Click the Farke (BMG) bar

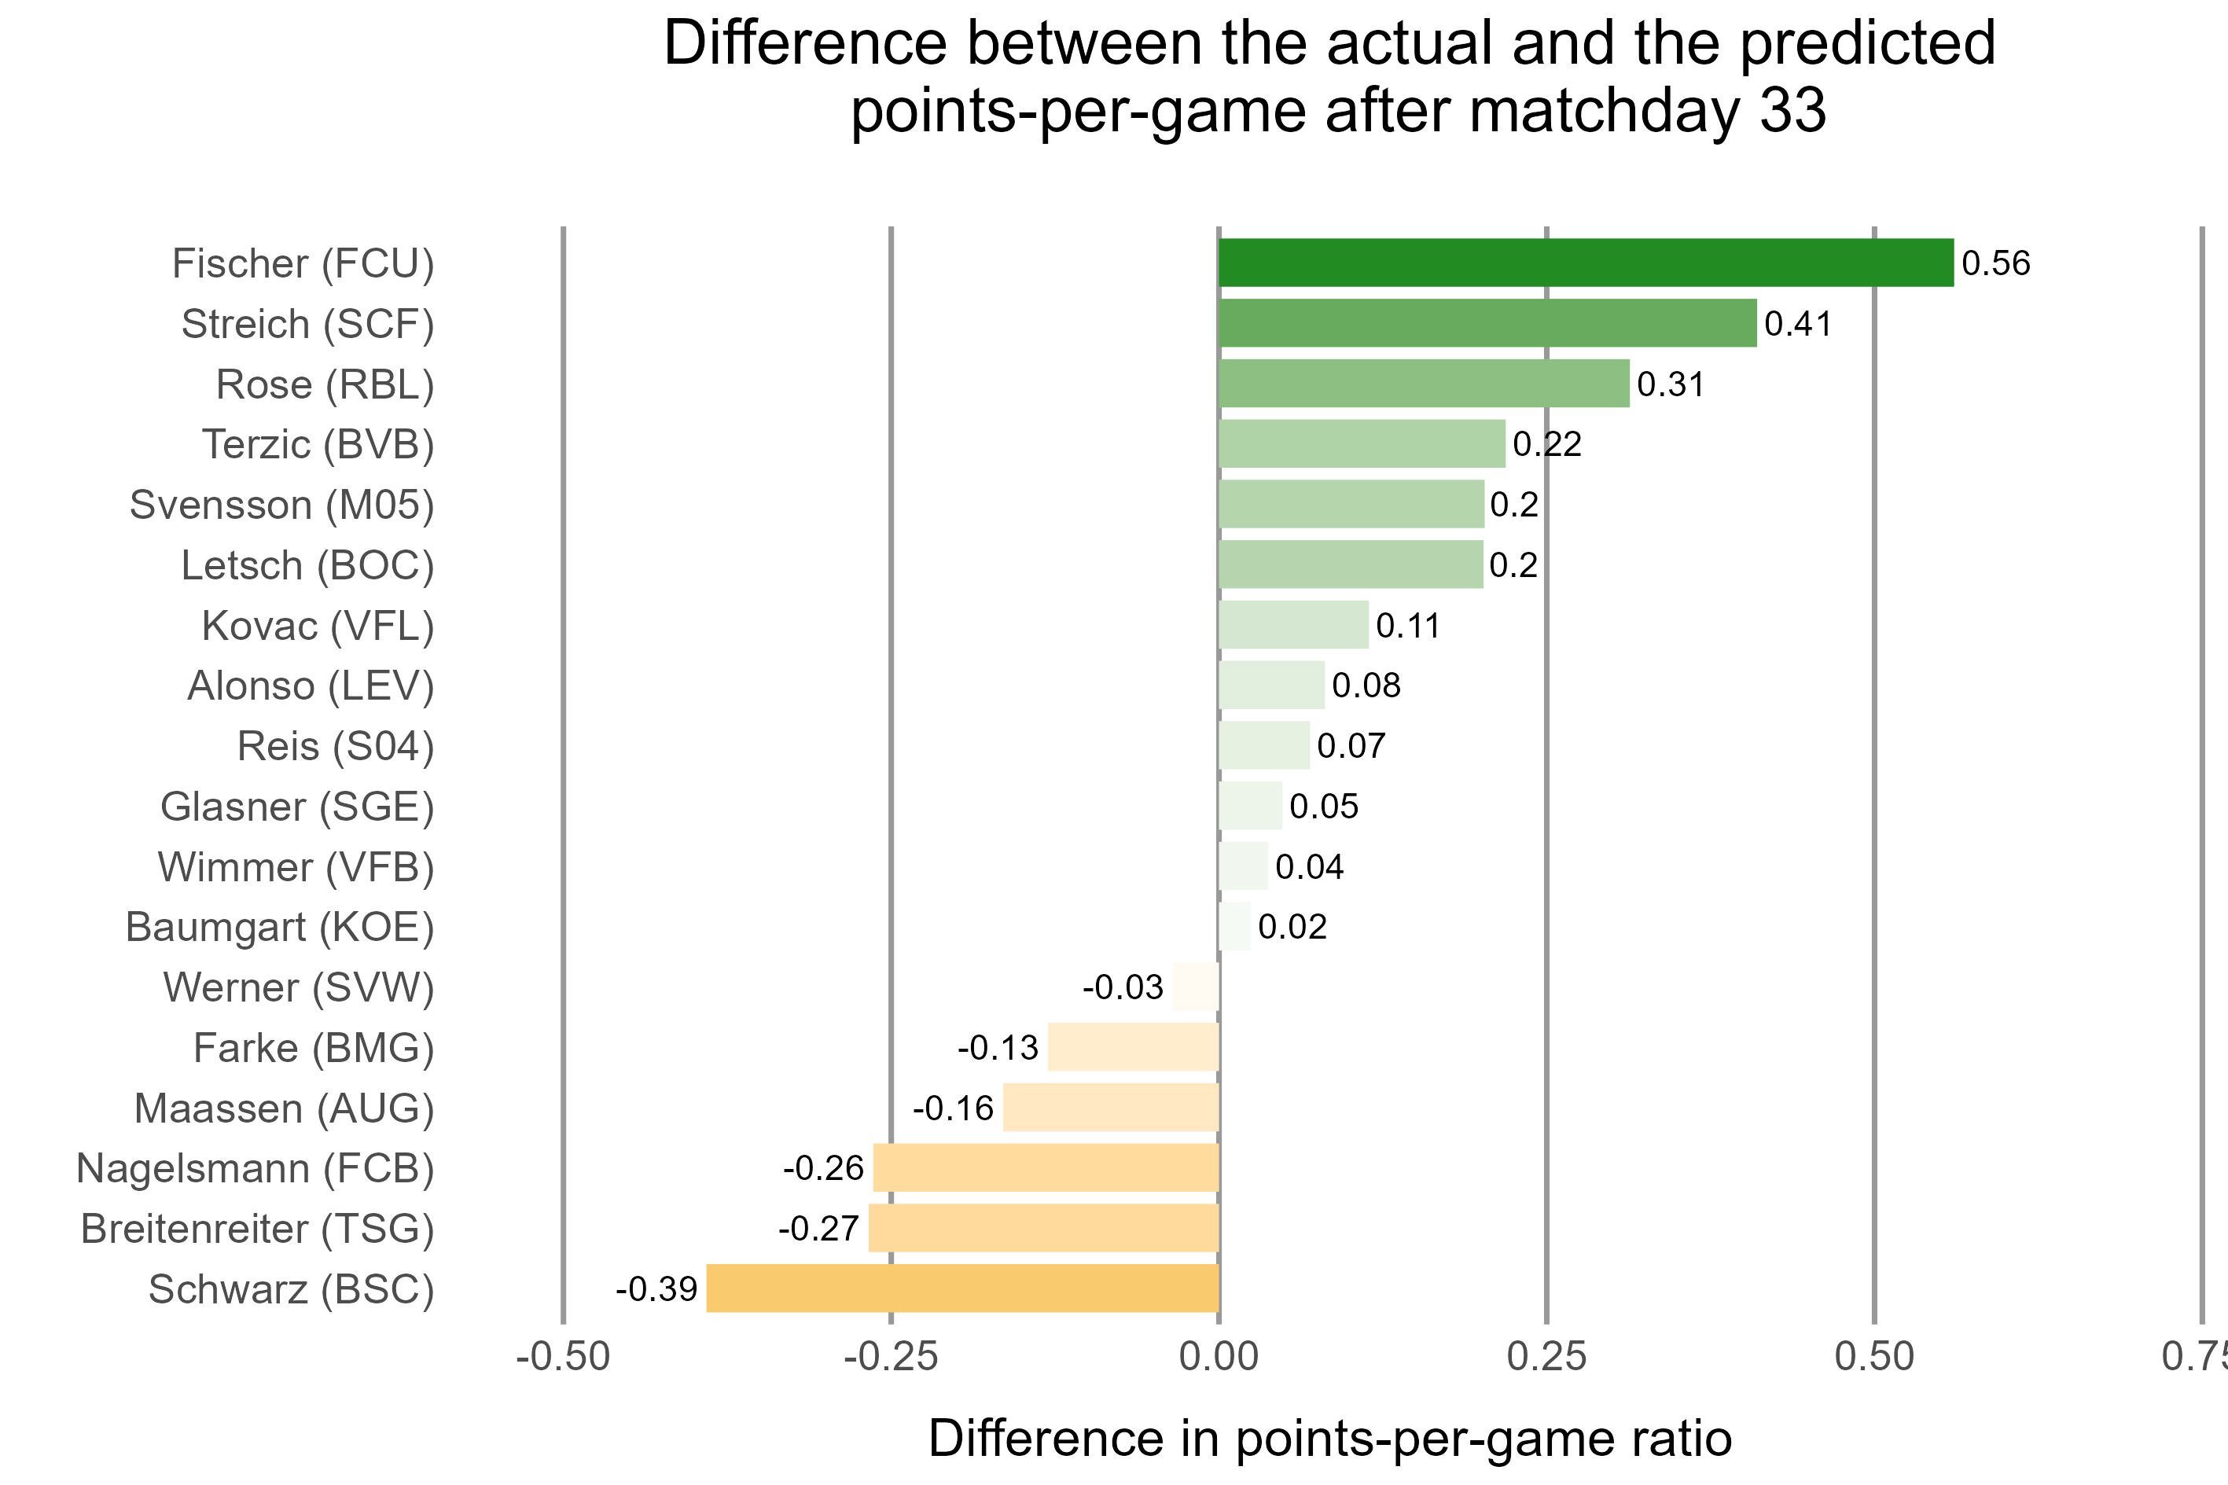coord(1132,1046)
